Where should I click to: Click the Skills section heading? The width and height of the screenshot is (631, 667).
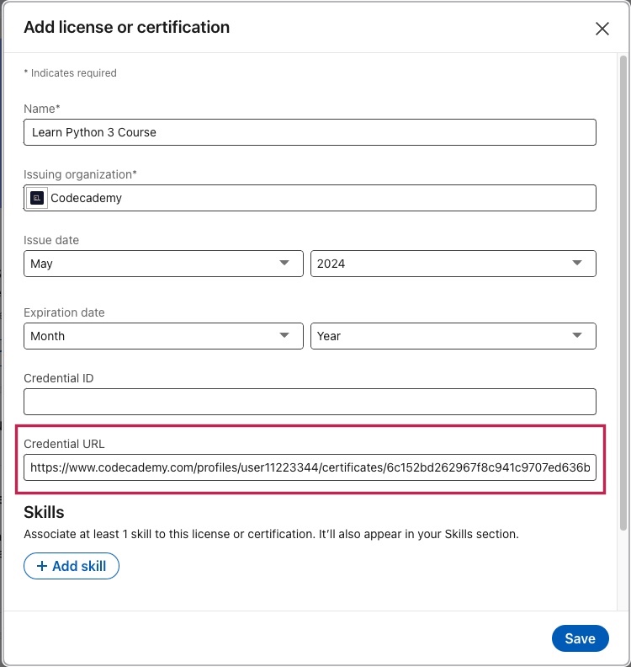(44, 512)
